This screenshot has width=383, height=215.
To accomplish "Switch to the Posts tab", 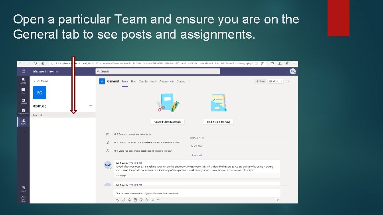I will click(125, 82).
